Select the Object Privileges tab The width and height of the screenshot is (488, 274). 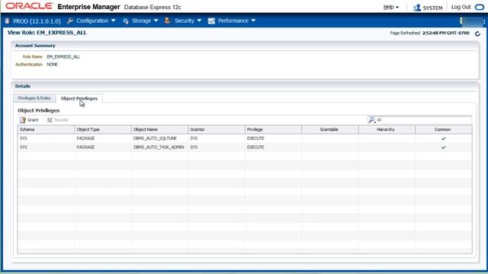click(x=79, y=98)
